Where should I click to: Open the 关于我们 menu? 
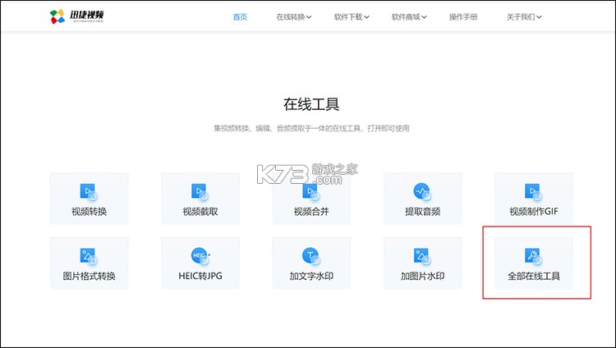point(524,17)
